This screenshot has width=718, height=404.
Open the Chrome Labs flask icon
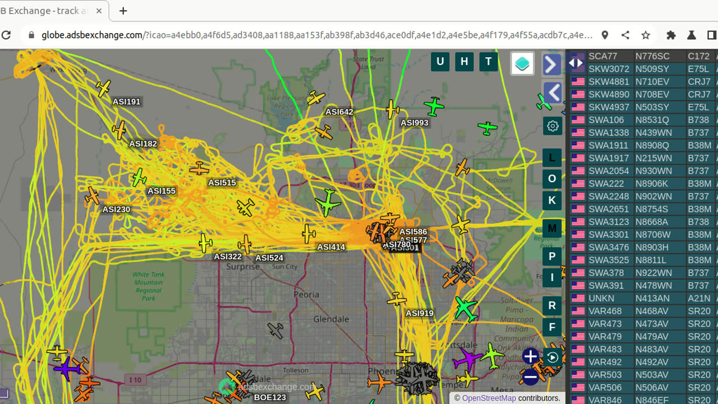click(692, 35)
